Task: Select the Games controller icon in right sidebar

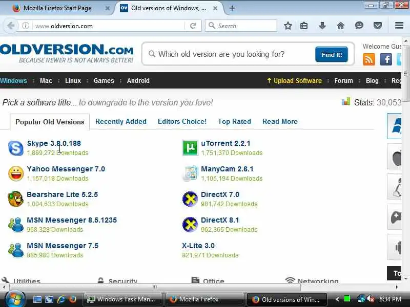Action: point(394,216)
